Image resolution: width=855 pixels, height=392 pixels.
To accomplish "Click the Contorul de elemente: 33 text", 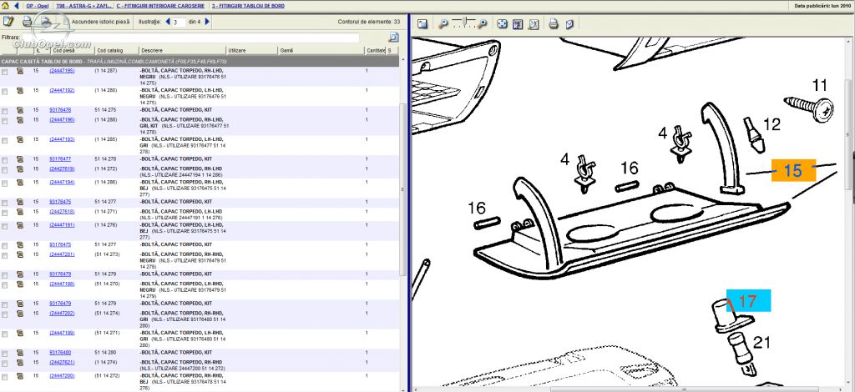I will (368, 22).
